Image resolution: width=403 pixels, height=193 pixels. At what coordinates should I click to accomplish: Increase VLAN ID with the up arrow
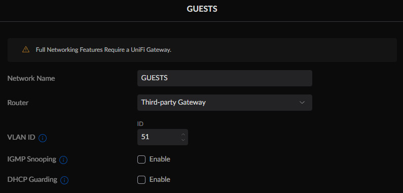click(183, 134)
